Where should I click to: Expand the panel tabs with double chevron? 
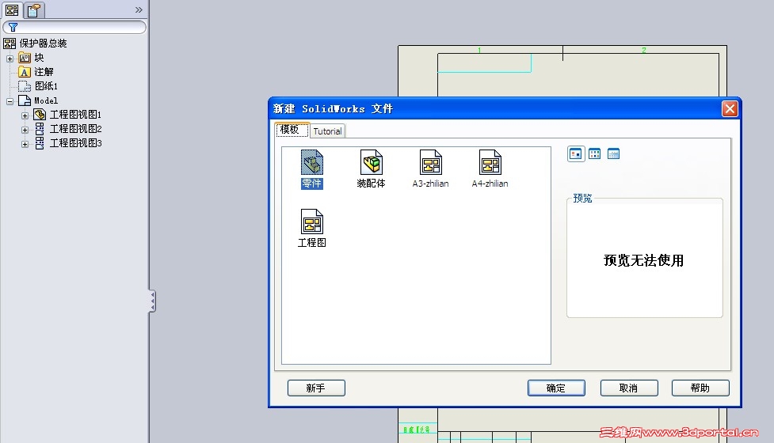click(x=139, y=9)
